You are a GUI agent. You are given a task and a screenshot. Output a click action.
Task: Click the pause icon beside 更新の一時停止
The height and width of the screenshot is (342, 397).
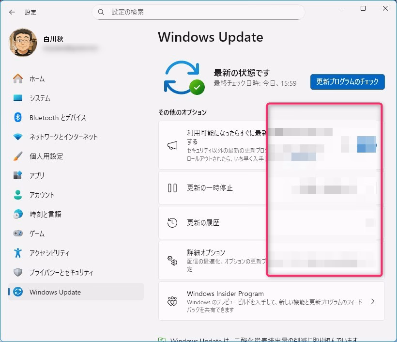[172, 188]
